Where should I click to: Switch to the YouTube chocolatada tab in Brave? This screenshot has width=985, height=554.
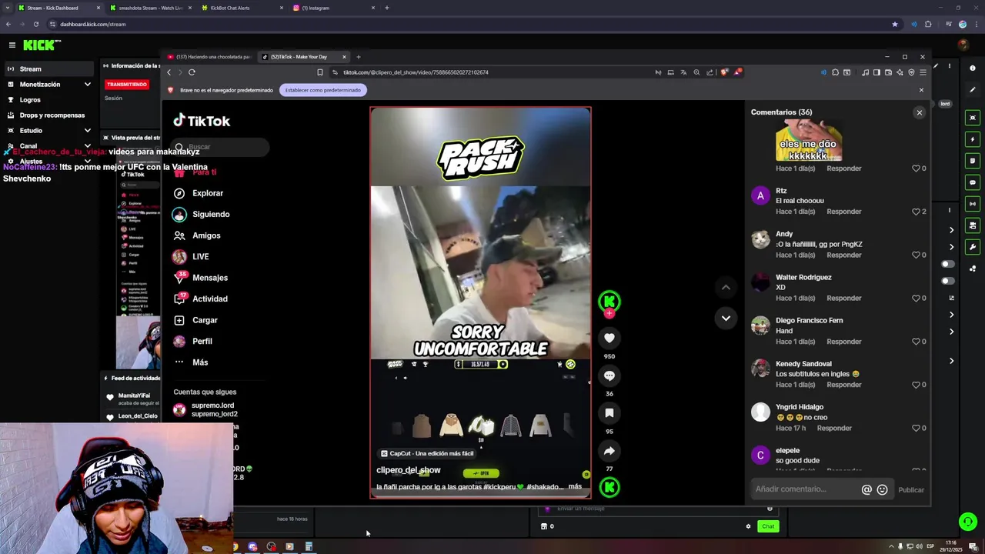pyautogui.click(x=209, y=57)
